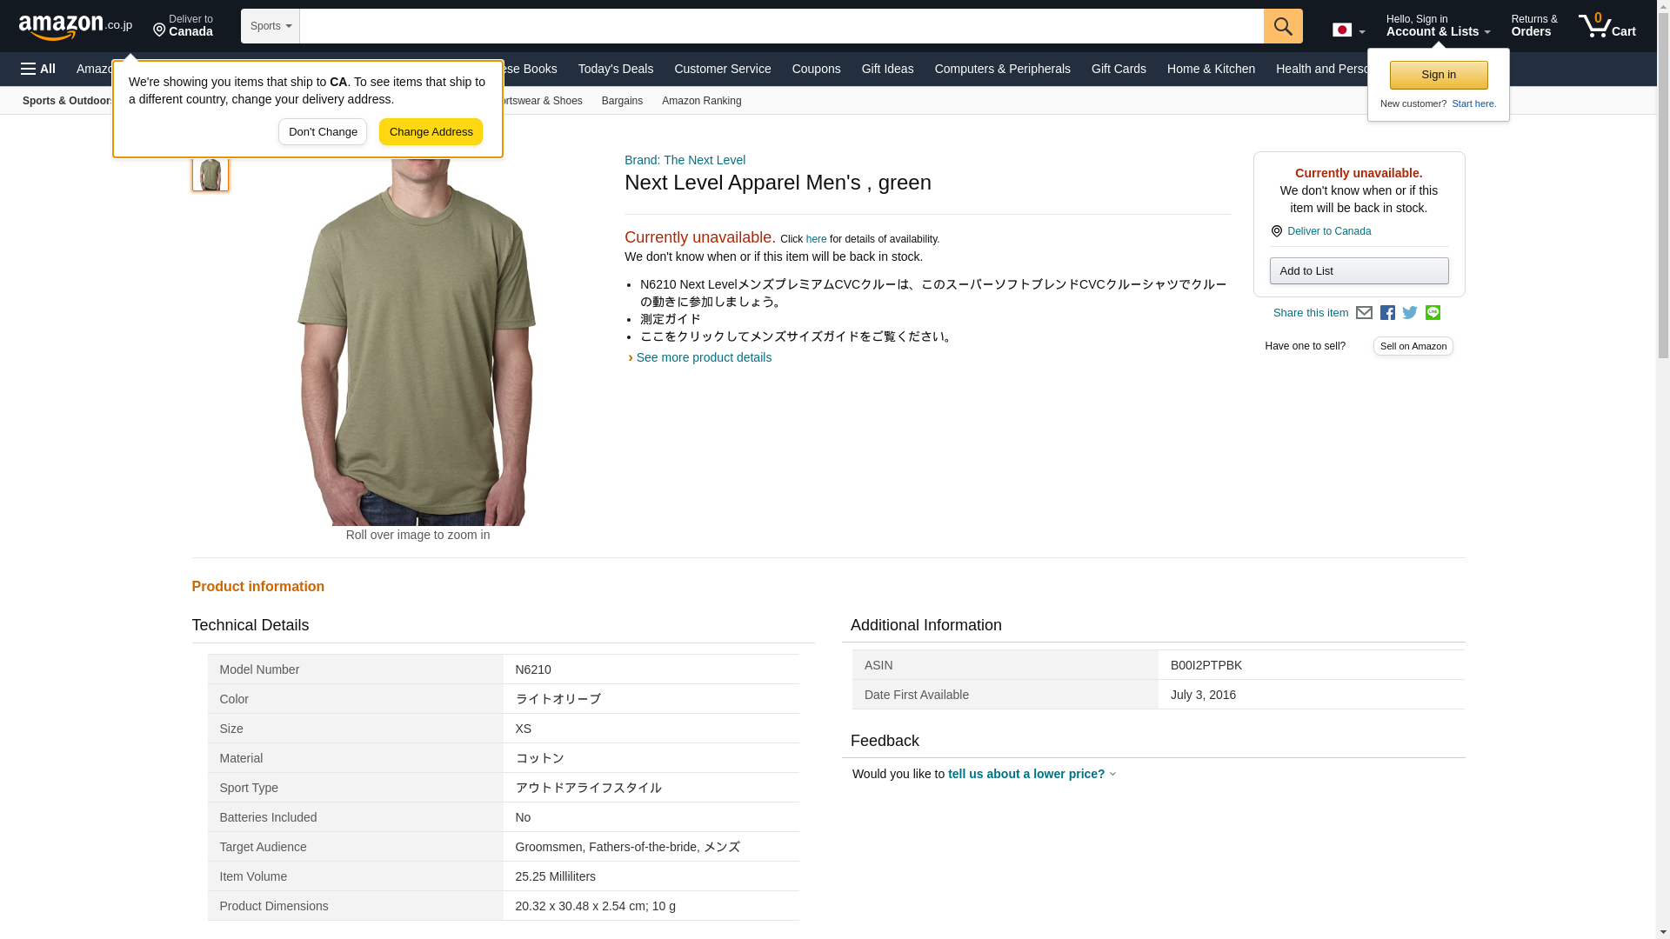Share this item on Twitter
Screen dimensions: 1670x939
tap(1410, 313)
